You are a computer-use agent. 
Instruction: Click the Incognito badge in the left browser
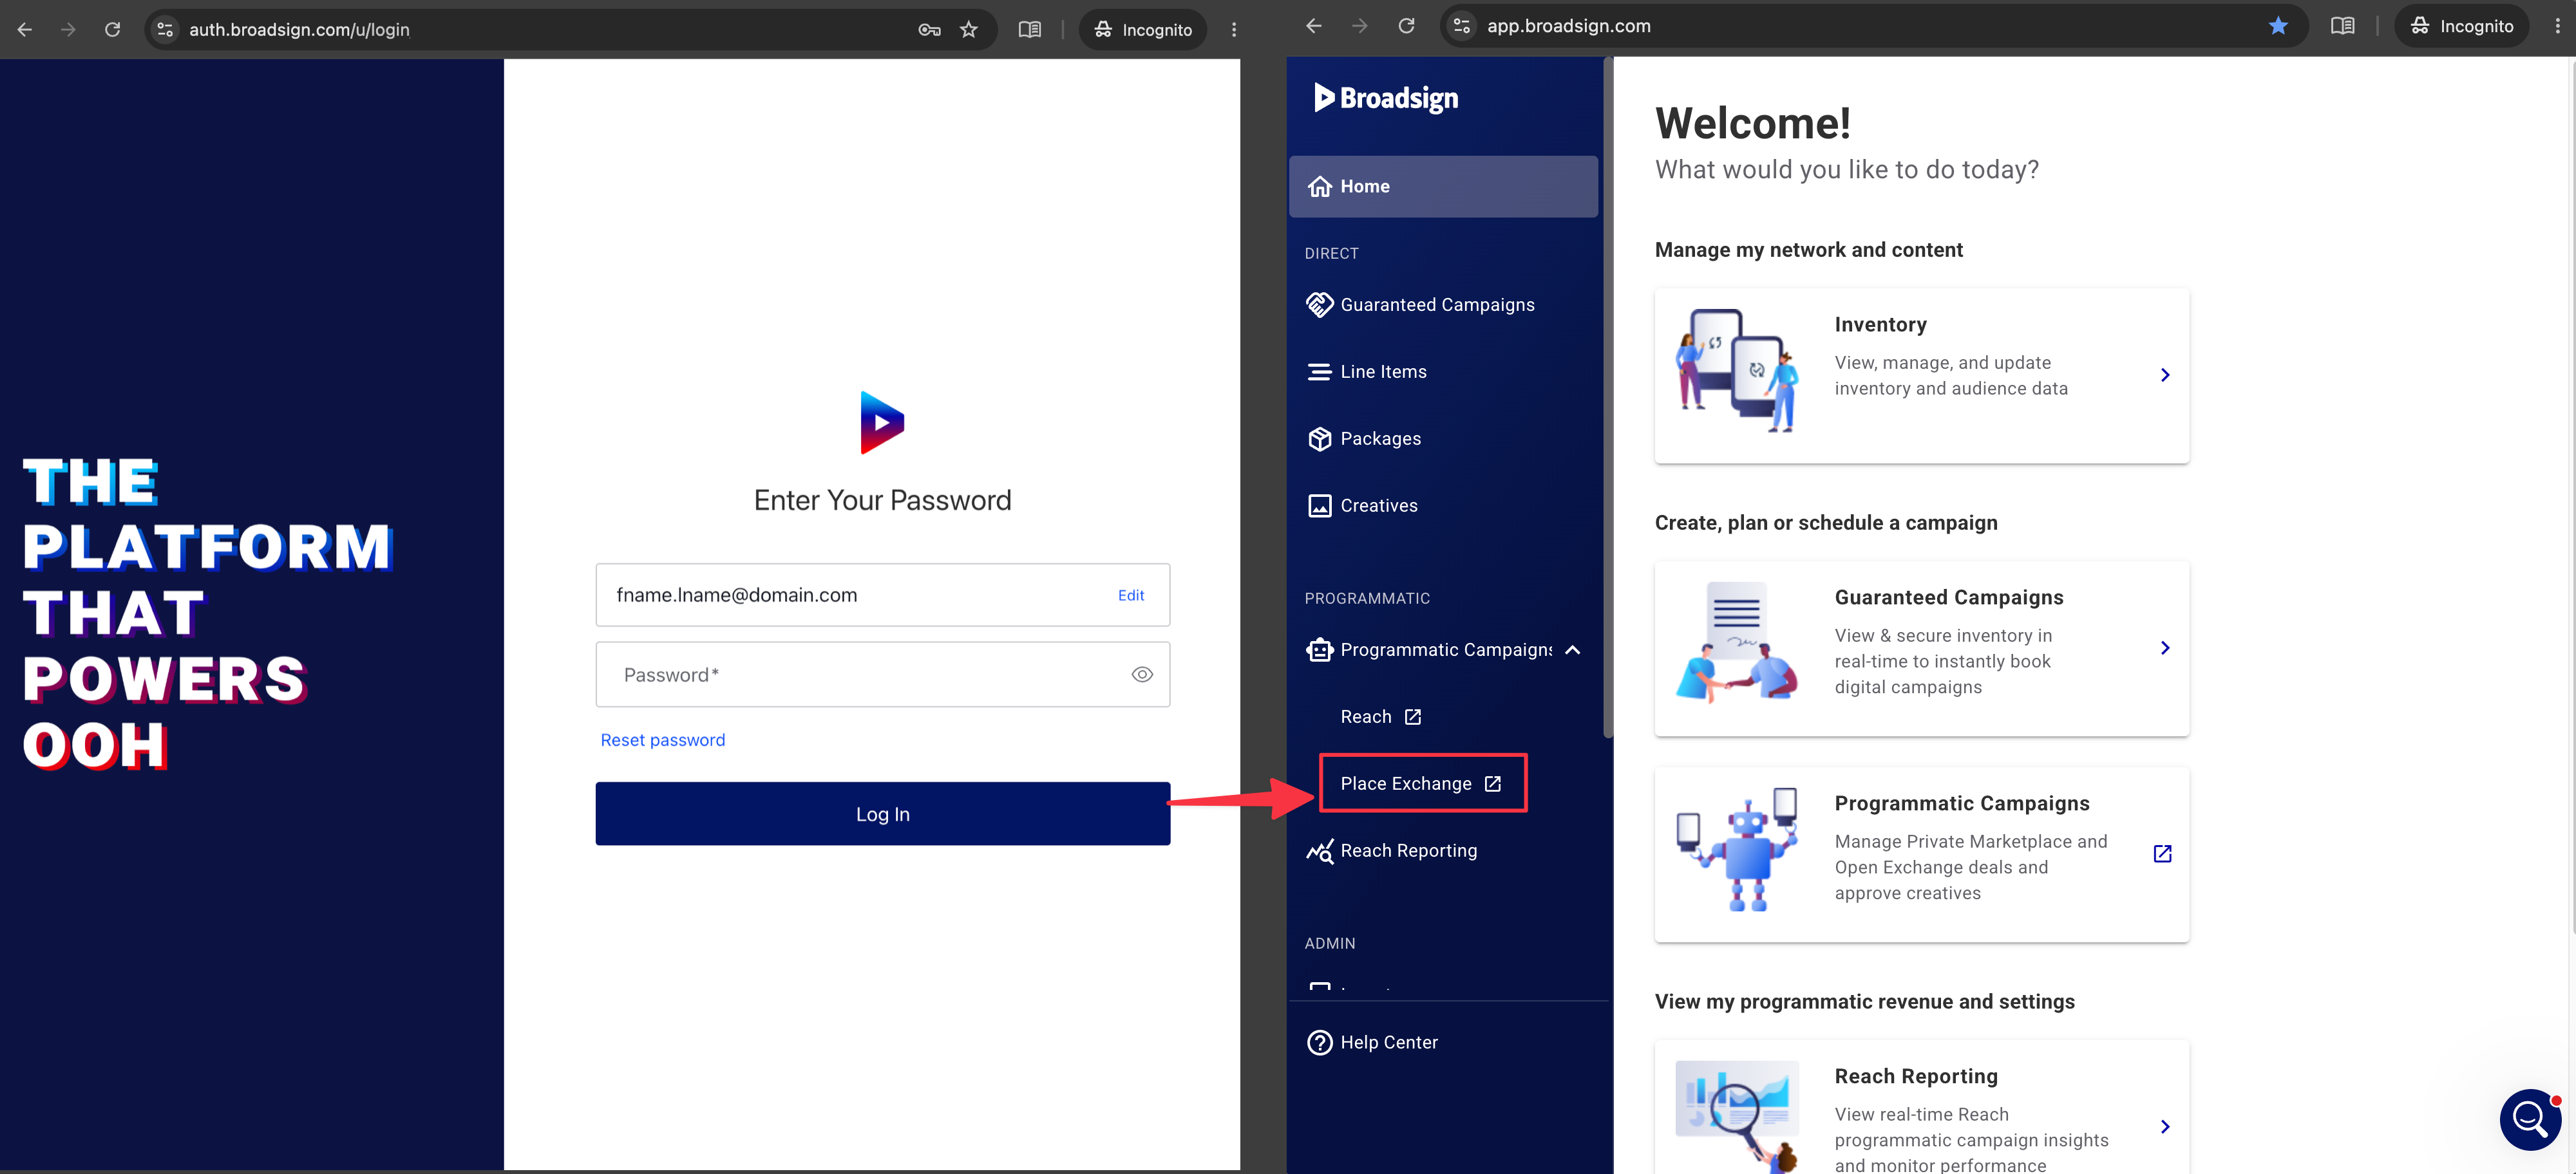pyautogui.click(x=1143, y=30)
